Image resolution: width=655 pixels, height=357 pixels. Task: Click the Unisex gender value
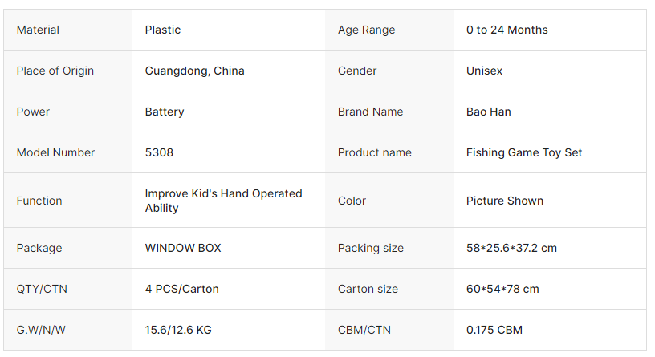coord(484,71)
